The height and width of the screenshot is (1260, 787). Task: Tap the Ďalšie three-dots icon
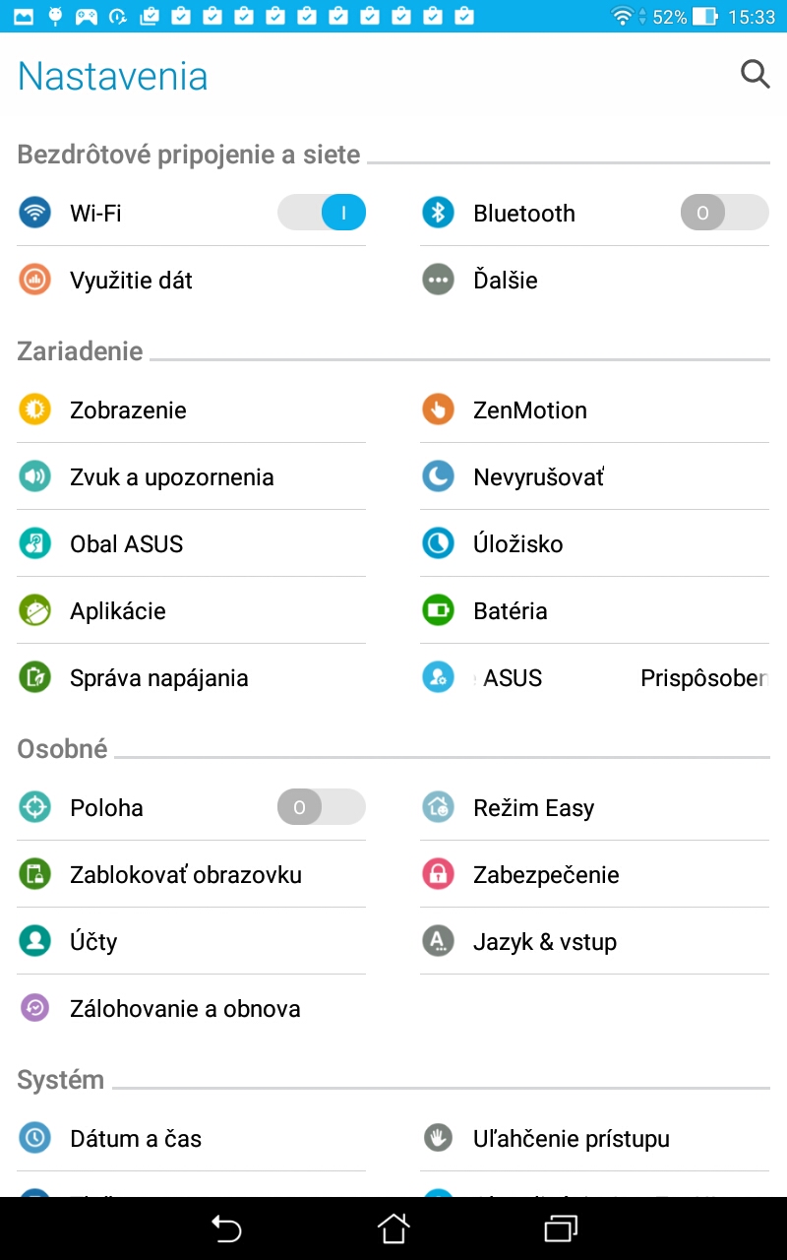click(438, 280)
